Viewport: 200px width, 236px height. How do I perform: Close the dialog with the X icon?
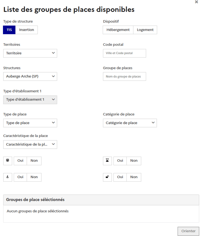(196, 2)
